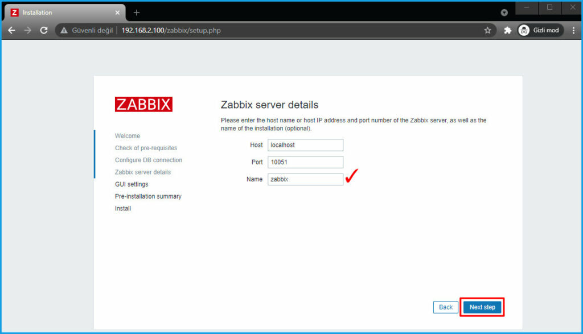
Task: Click the Name input field
Action: pyautogui.click(x=305, y=179)
